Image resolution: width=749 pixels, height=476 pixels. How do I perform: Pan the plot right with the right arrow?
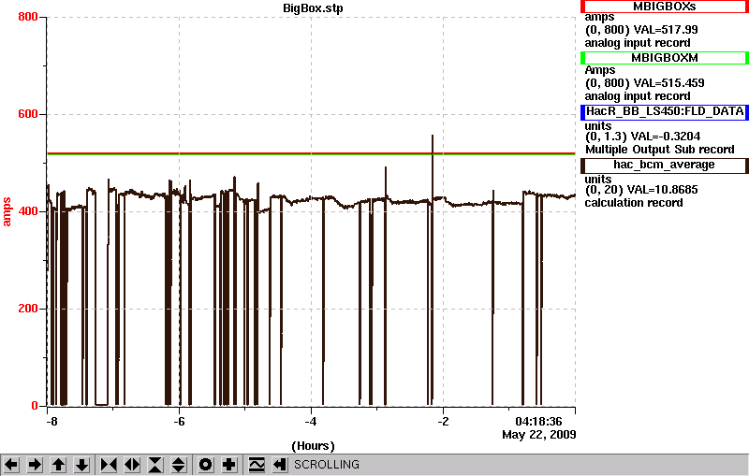point(35,465)
